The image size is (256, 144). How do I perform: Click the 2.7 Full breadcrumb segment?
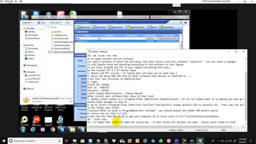52,17
